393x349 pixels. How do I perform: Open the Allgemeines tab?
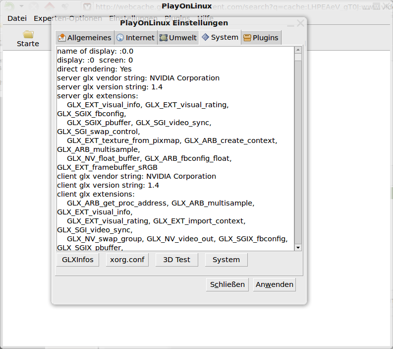click(x=85, y=38)
